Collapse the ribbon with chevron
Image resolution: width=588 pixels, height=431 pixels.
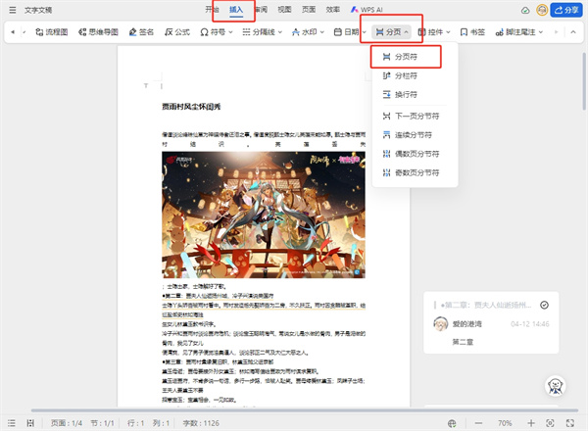point(573,32)
